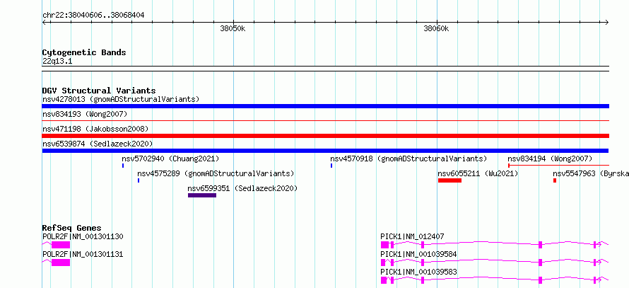Select the POLR2F NM_001301130 magenta exon block
629x288 pixels.
61,245
